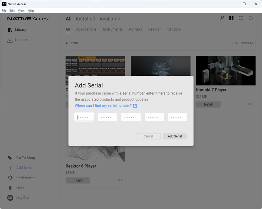The image size is (262, 209).
Task: Click the Reaktor 6 Player product title
Action: point(81,166)
